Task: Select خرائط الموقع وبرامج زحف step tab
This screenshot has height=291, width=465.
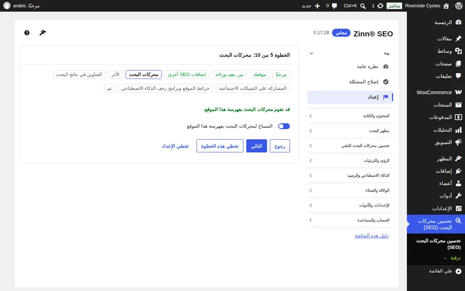Action: (166, 88)
